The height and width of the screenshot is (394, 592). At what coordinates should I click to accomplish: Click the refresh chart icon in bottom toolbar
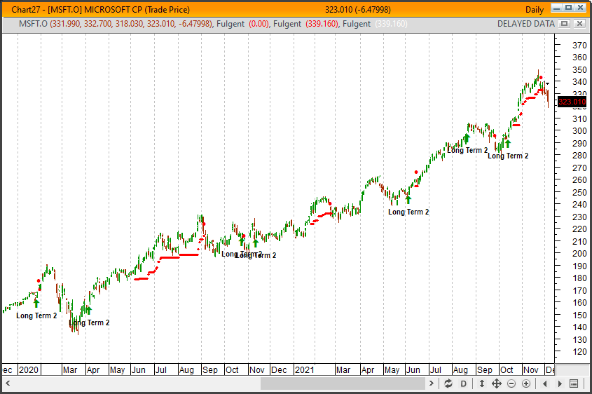tap(448, 383)
